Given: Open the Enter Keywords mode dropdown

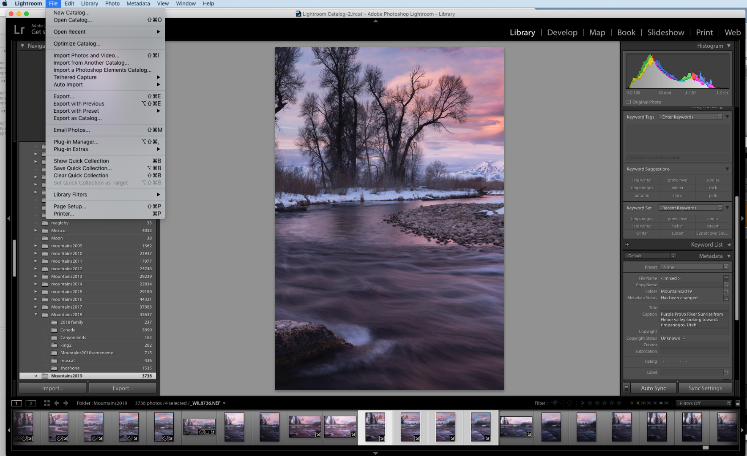Looking at the screenshot, I should pyautogui.click(x=691, y=117).
